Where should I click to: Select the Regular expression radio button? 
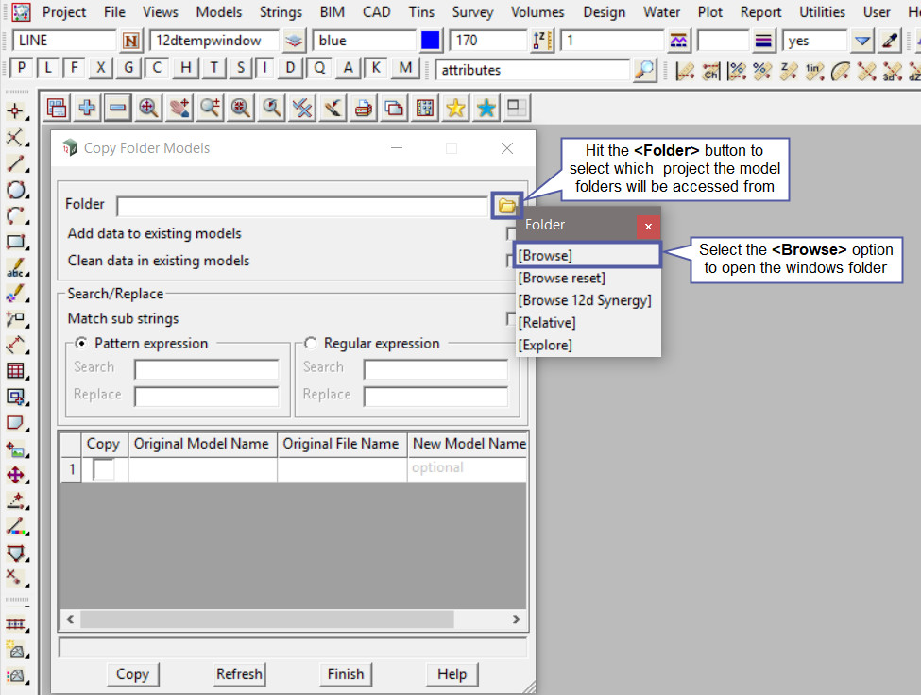(x=310, y=344)
